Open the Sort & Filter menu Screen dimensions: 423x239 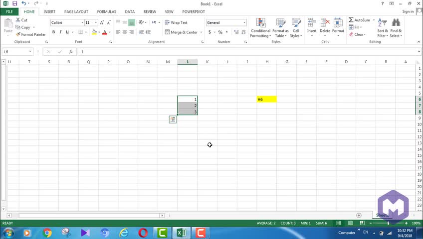point(383,28)
